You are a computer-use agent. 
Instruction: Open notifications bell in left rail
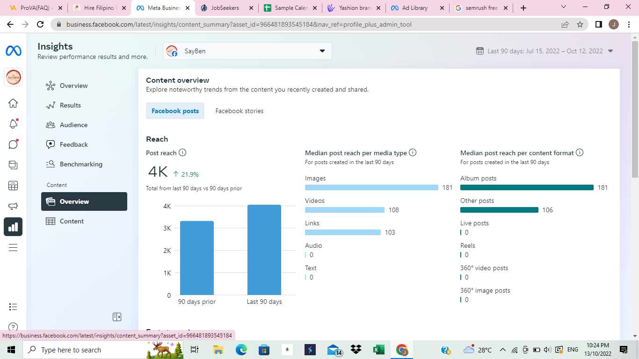click(13, 124)
